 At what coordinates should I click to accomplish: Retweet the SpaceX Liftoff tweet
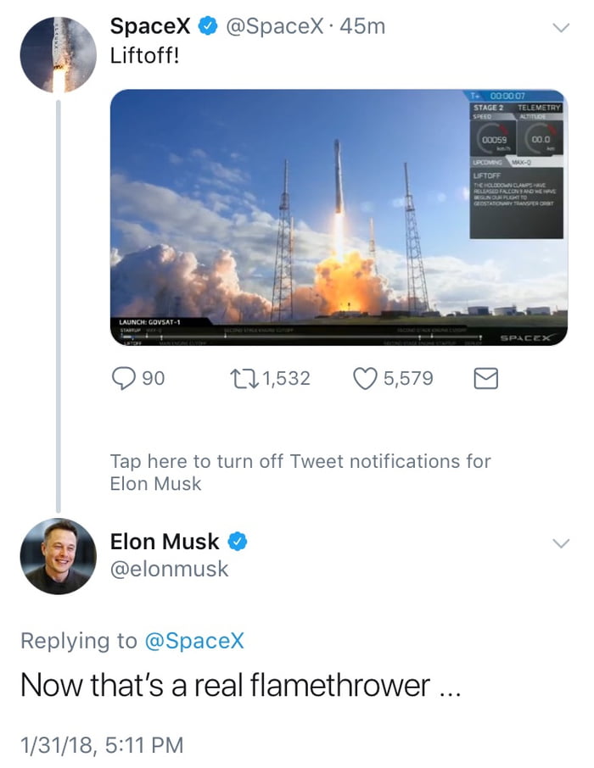(x=244, y=379)
